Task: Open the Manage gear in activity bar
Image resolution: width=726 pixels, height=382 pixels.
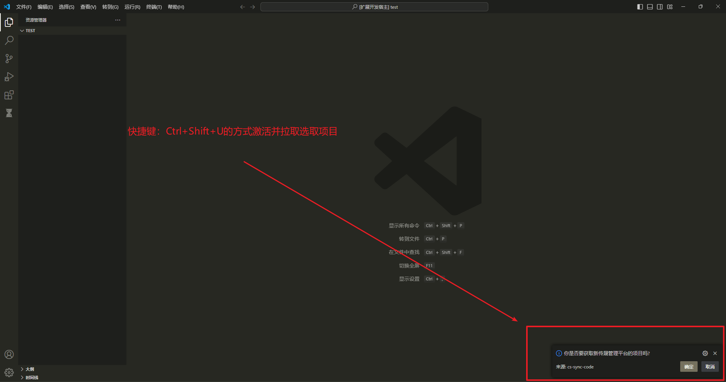Action: click(9, 373)
